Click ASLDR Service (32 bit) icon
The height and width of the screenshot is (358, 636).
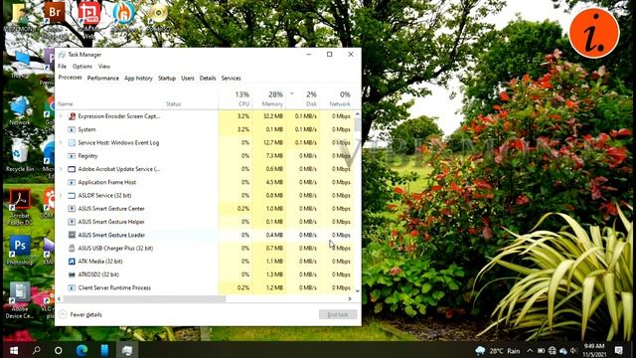tap(72, 196)
